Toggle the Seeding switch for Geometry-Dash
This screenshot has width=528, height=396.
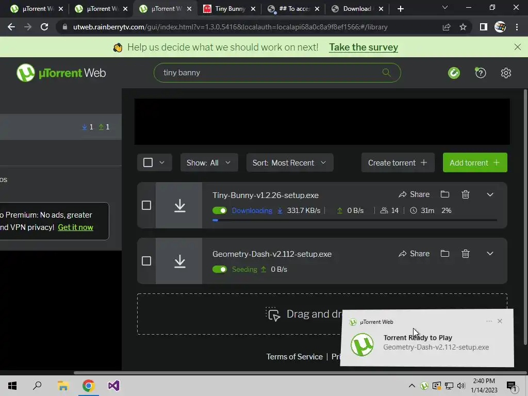pyautogui.click(x=220, y=269)
